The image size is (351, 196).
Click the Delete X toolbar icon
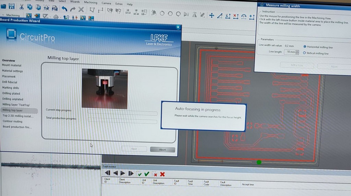(x=81, y=9)
